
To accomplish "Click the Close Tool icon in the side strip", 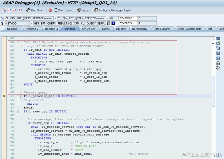I will tap(218, 38).
